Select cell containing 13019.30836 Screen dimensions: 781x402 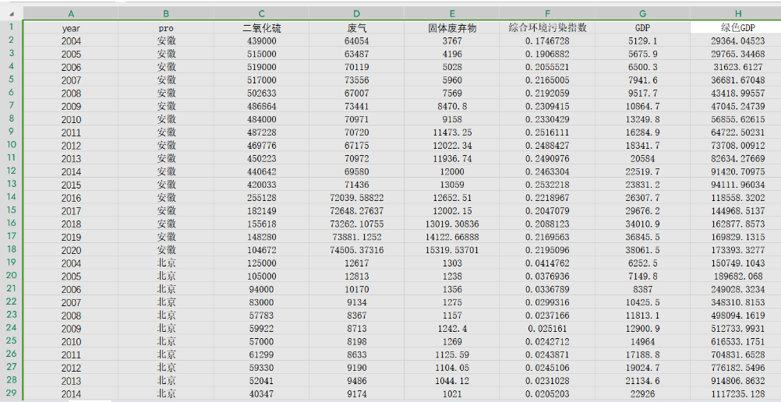coord(452,224)
